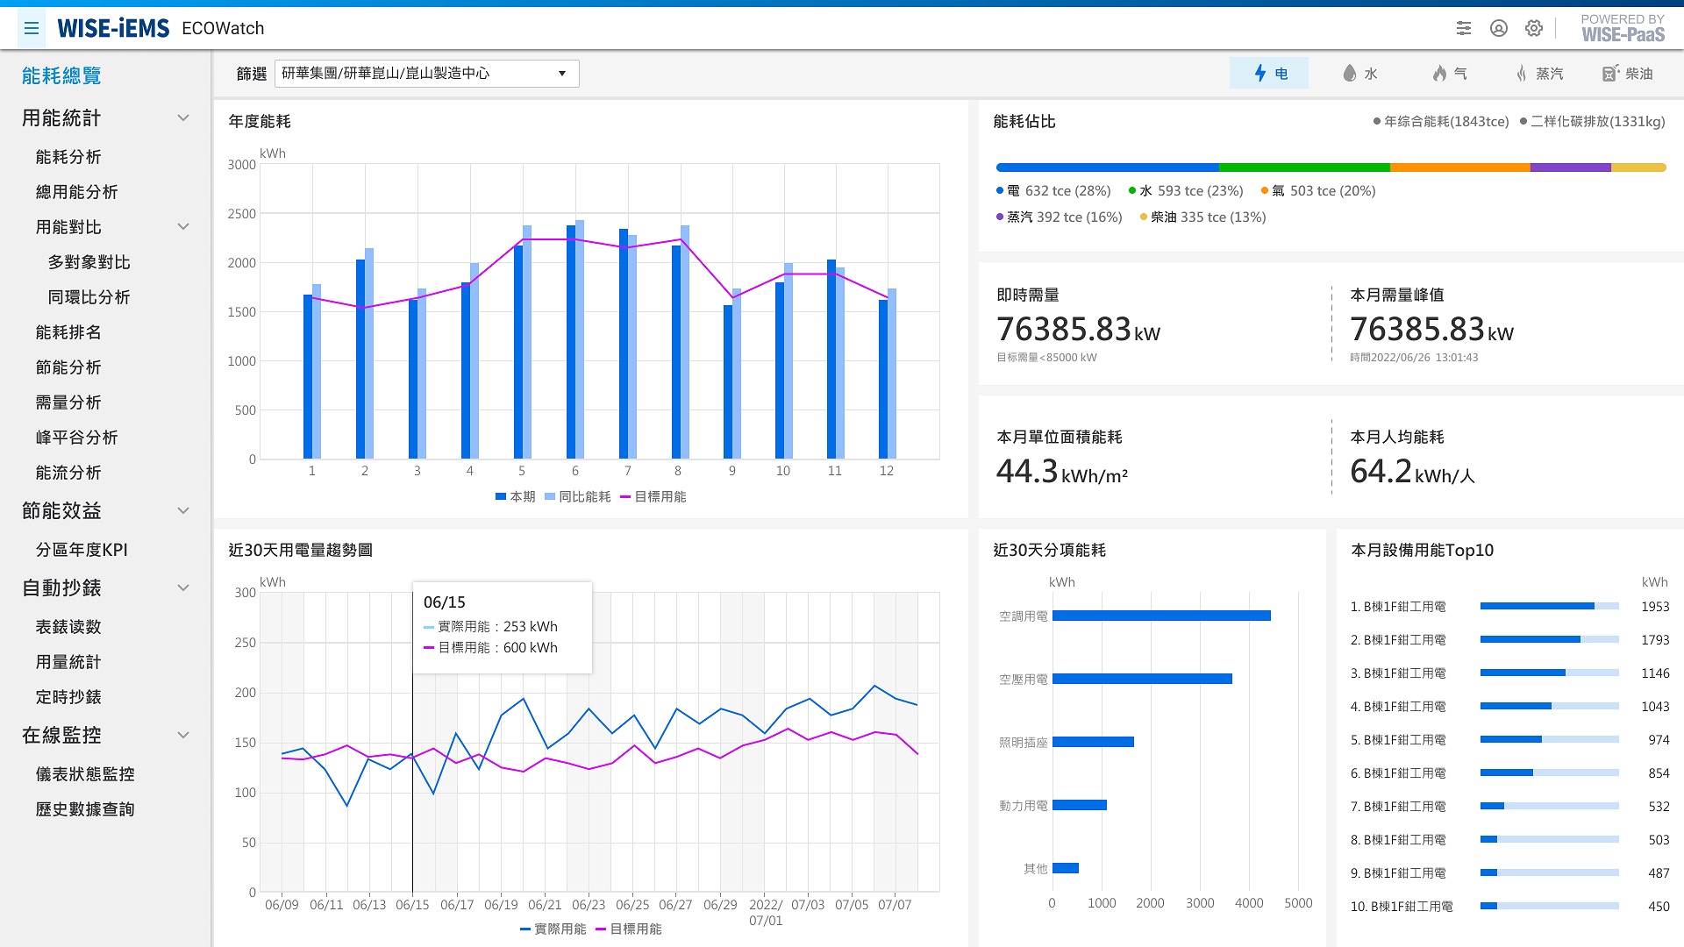Switch to the gas flame tab
The height and width of the screenshot is (947, 1684).
click(1449, 74)
